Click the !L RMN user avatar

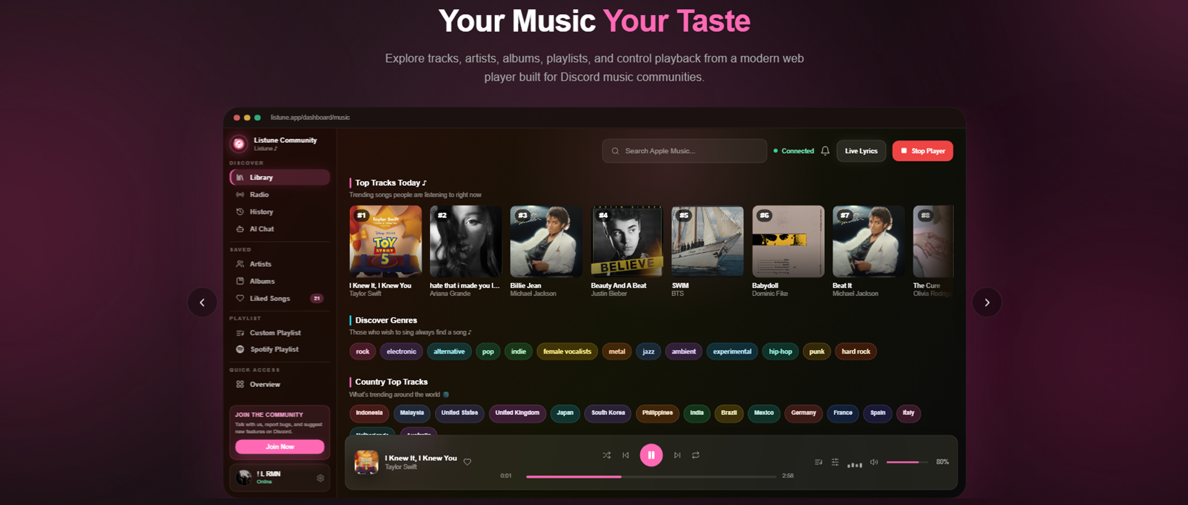pos(244,477)
